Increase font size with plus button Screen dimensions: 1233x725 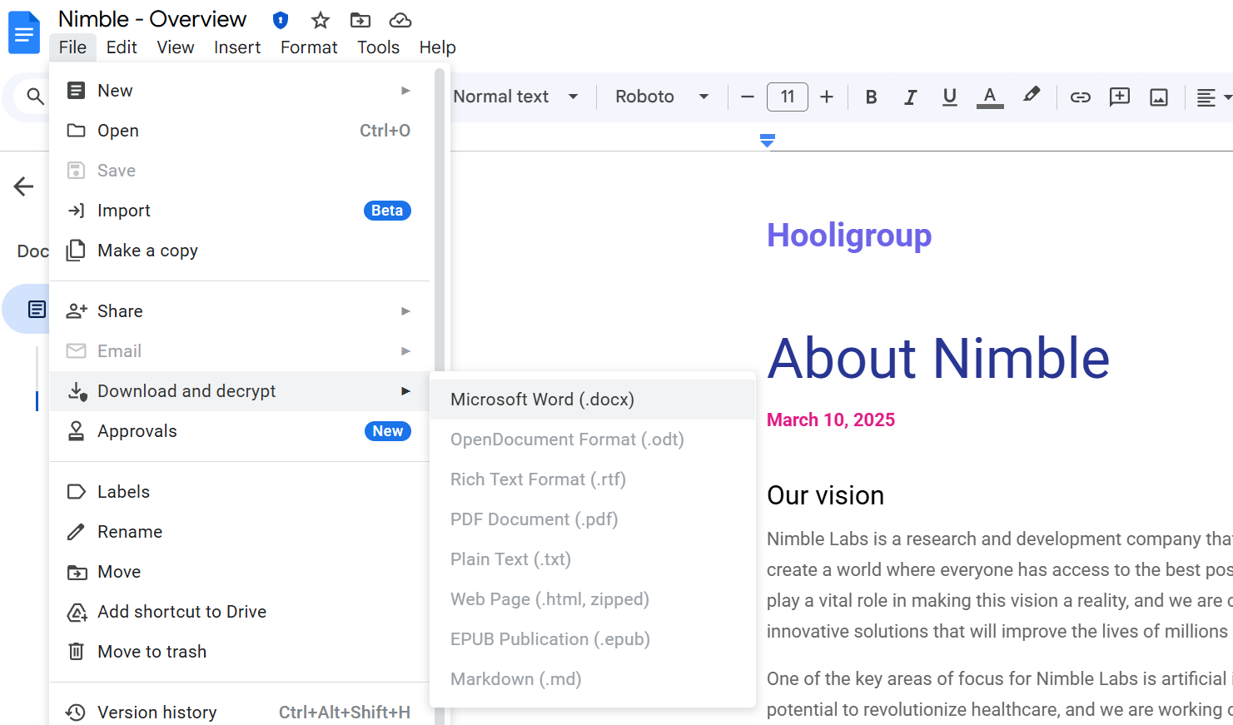[827, 97]
